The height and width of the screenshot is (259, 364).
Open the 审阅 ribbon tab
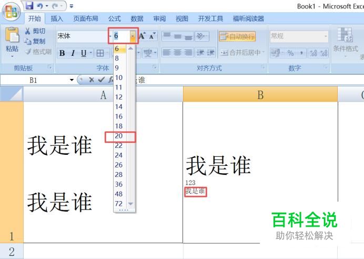click(x=159, y=18)
